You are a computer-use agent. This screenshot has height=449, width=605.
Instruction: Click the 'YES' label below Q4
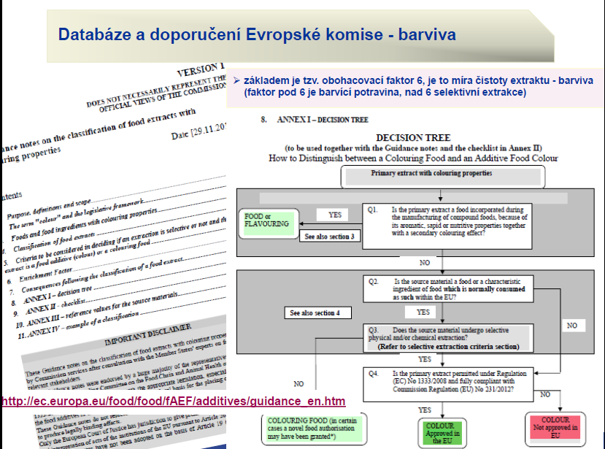tap(425, 410)
